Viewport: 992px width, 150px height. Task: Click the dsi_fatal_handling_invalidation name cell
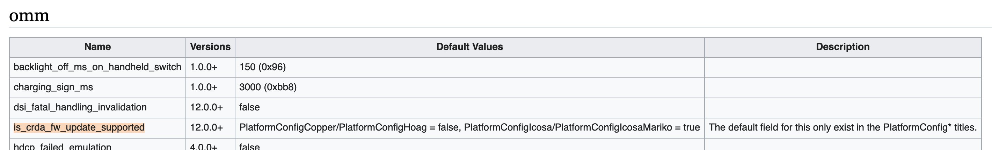(97, 108)
